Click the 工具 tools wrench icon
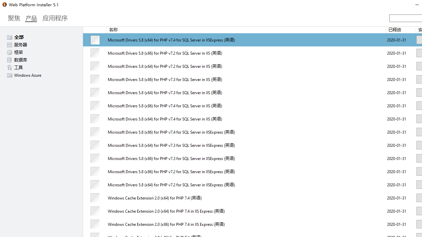Viewport: 422px width, 237px height. pyautogui.click(x=10, y=67)
